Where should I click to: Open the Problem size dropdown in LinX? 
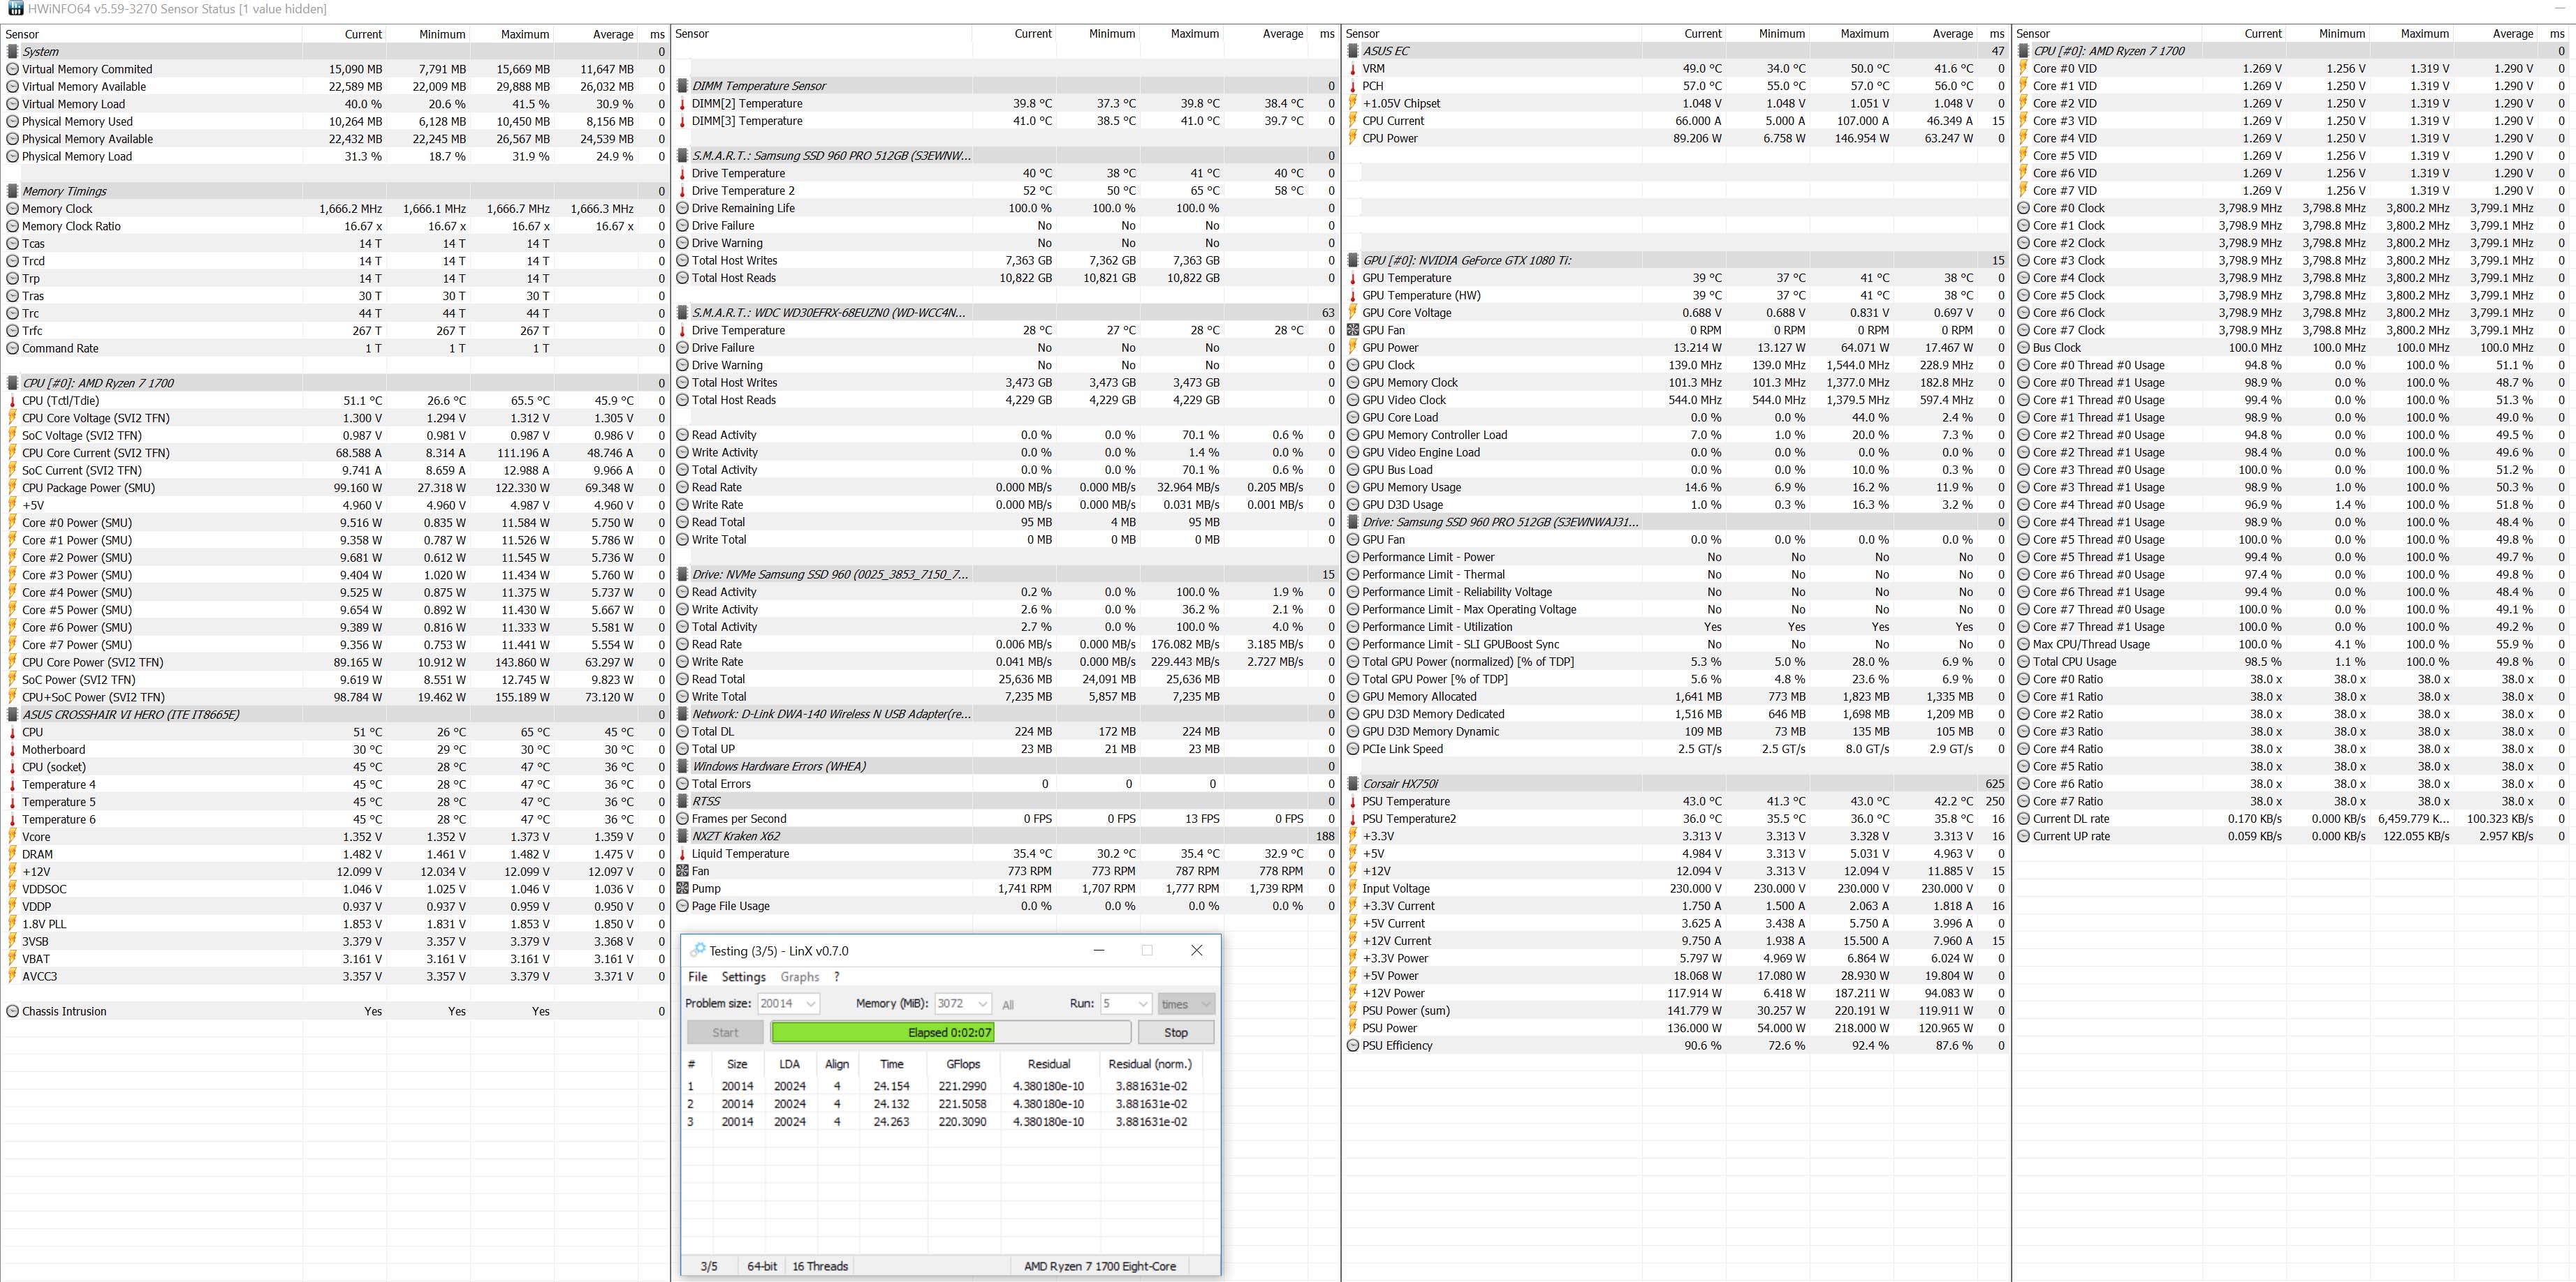tap(810, 1004)
